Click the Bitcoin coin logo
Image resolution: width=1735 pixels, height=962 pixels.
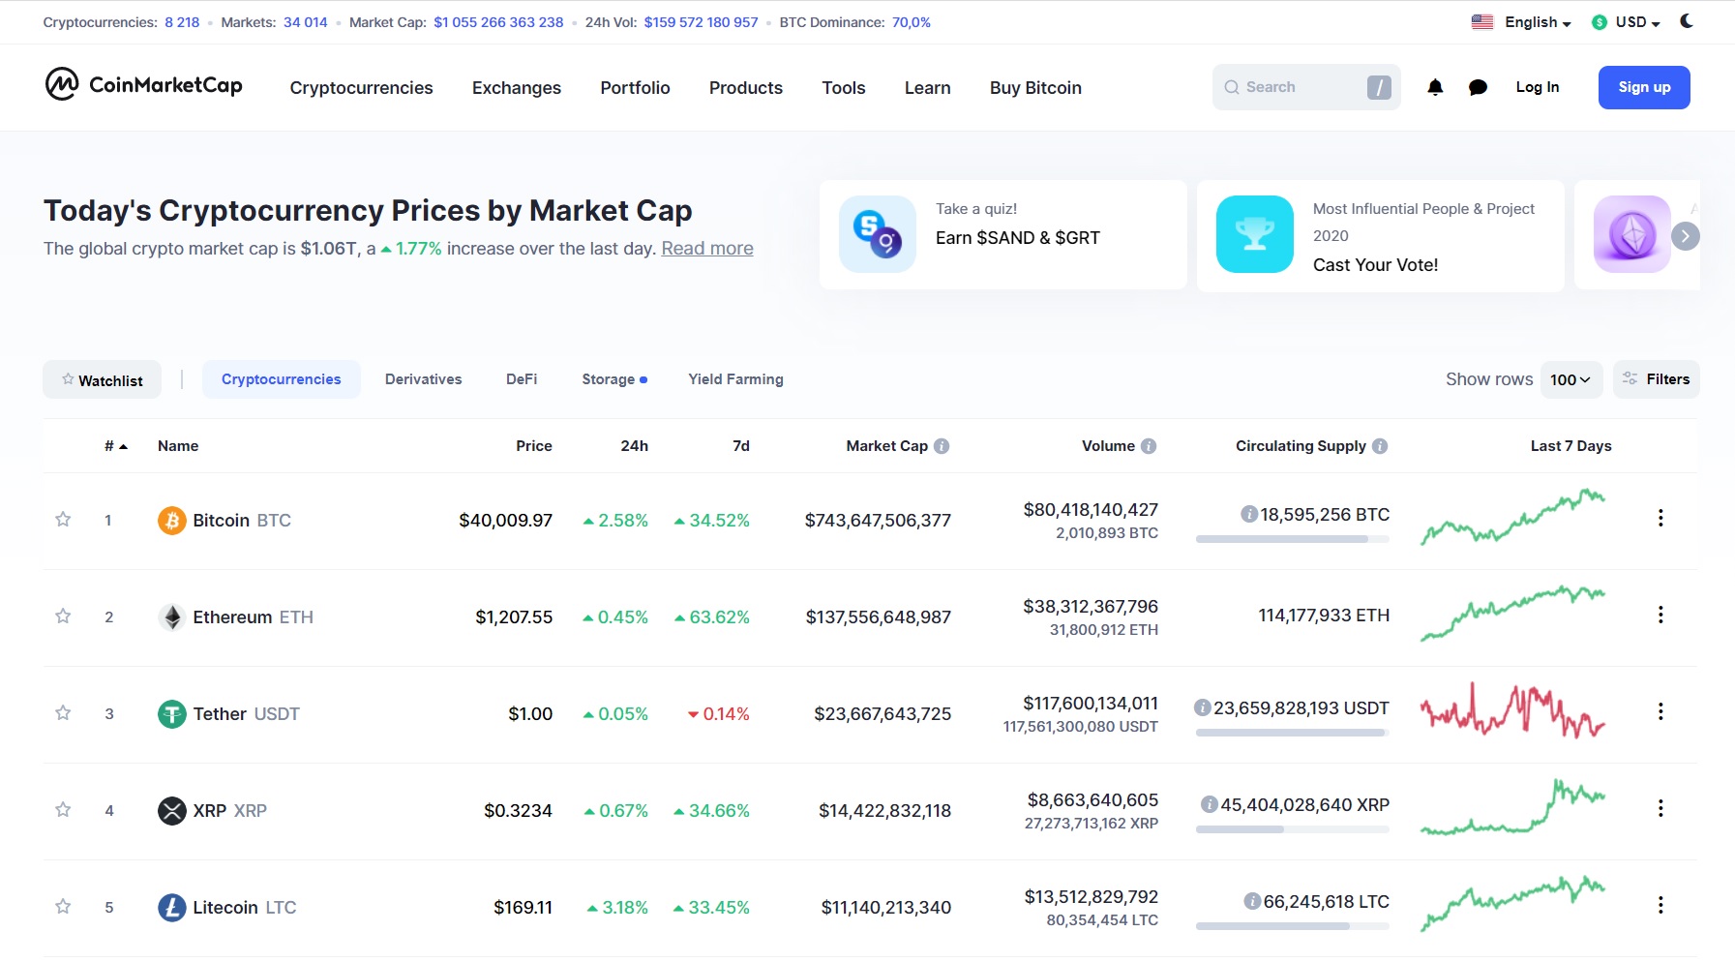click(x=171, y=521)
